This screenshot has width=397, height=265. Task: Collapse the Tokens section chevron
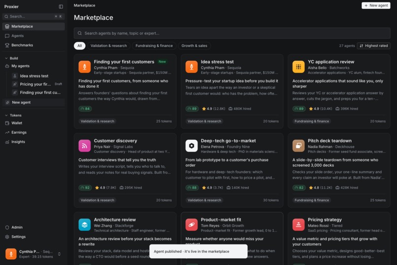[x=6, y=115]
